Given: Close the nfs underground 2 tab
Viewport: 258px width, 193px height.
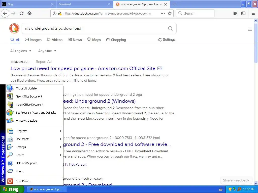Looking at the screenshot, I should pos(166,4).
